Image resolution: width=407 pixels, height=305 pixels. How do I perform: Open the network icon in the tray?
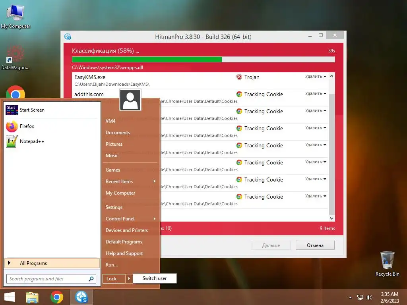pos(360,297)
